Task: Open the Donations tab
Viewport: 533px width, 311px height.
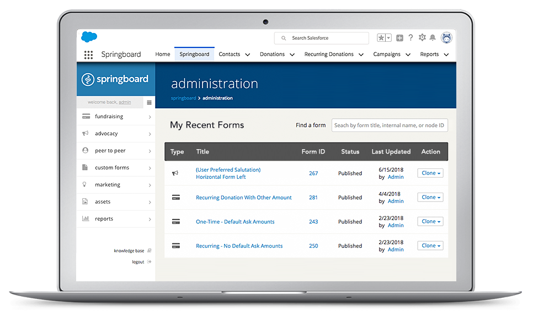Action: (272, 54)
